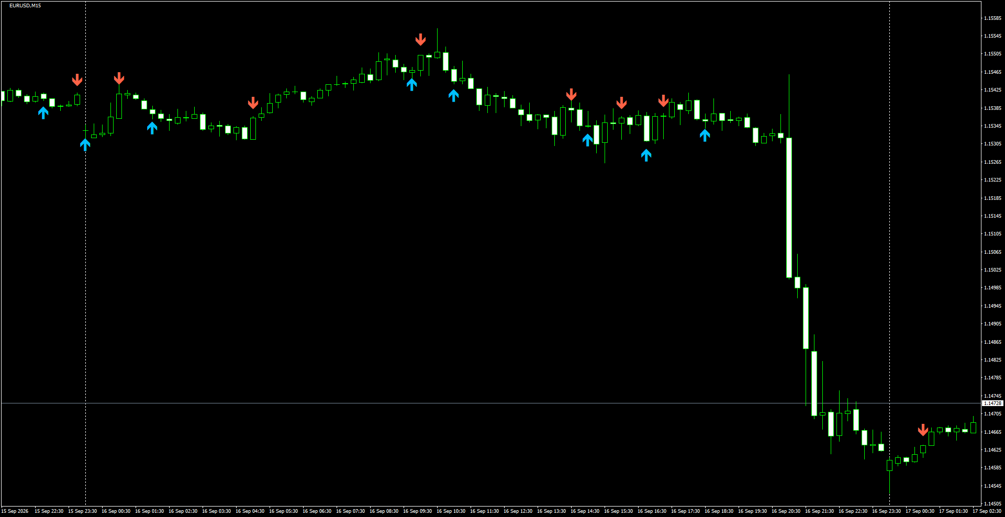Click the horizontal current price line
The height and width of the screenshot is (517, 1005).
[x=491, y=403]
